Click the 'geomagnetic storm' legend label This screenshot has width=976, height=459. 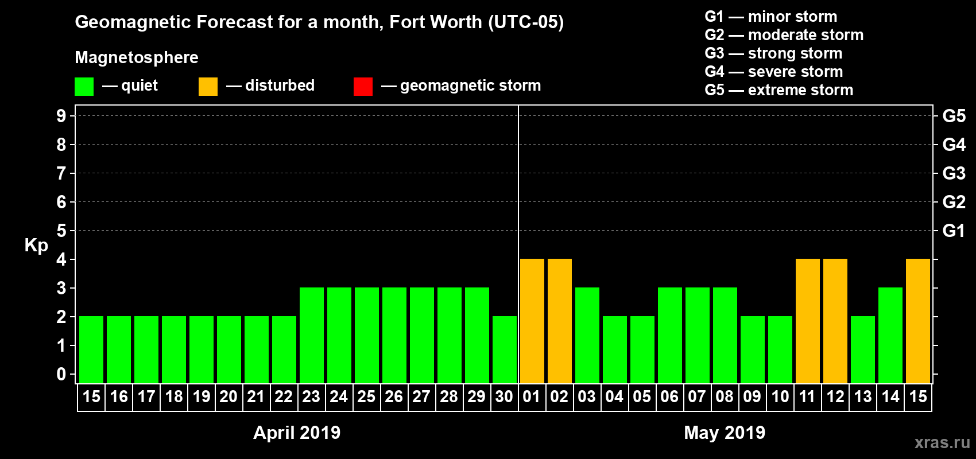471,85
